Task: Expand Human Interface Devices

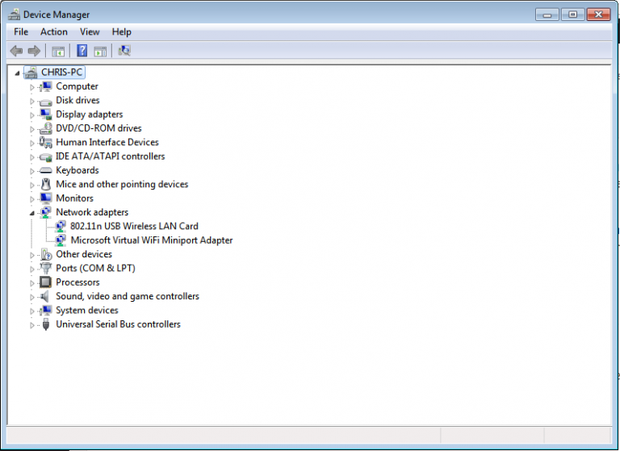Action: click(x=32, y=143)
